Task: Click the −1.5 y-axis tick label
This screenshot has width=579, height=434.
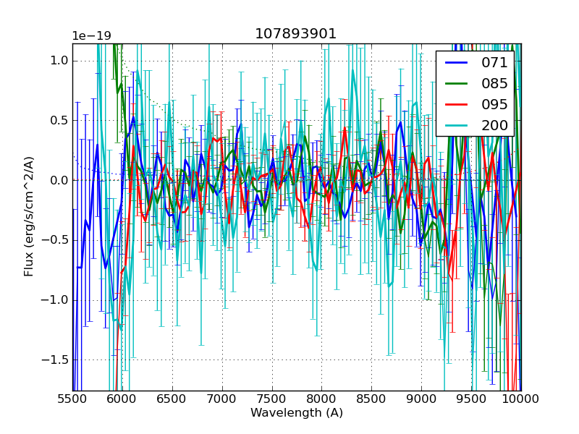Action: point(55,359)
